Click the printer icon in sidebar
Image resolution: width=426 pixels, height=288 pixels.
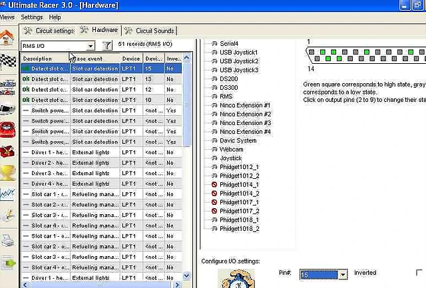7,240
